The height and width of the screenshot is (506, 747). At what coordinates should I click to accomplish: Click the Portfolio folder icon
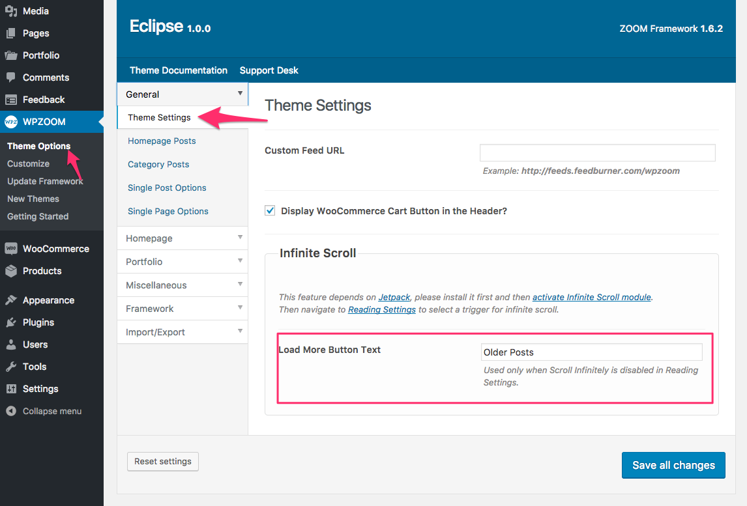pyautogui.click(x=11, y=55)
